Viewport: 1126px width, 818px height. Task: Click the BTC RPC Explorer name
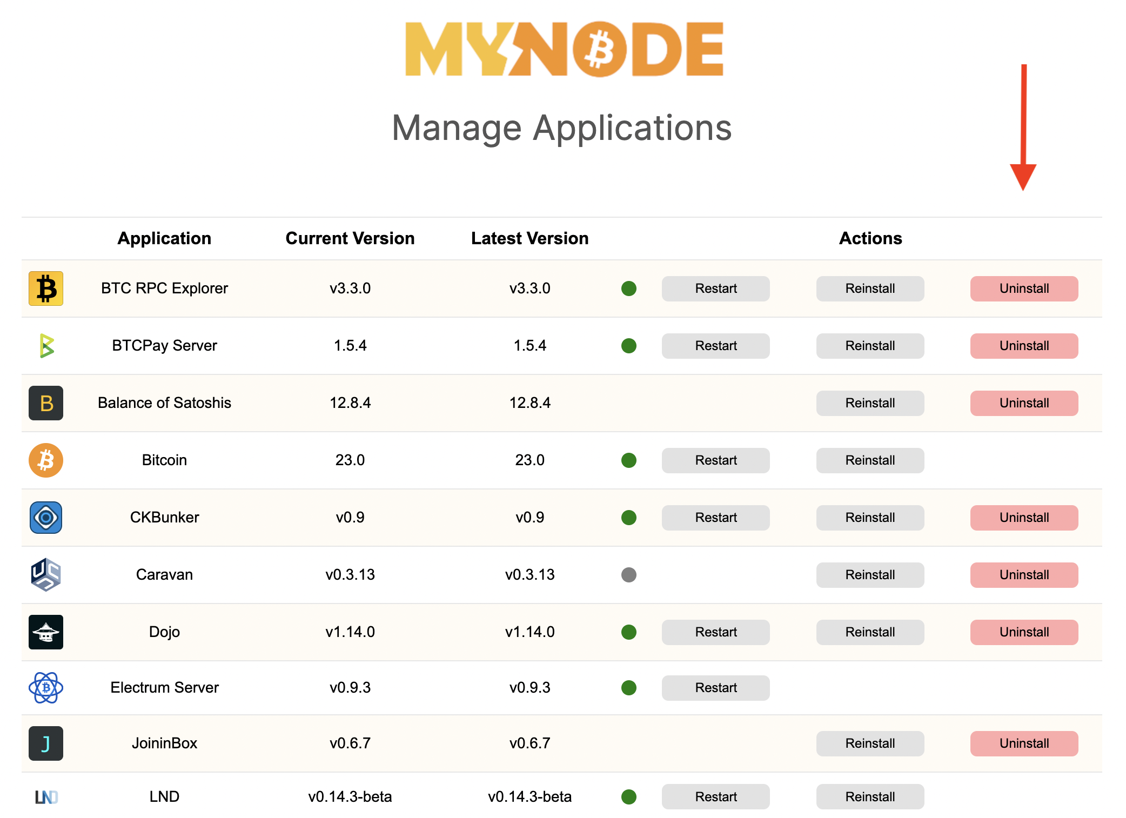click(x=164, y=289)
